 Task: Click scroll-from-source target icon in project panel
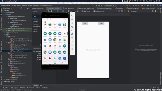(x=21, y=8)
